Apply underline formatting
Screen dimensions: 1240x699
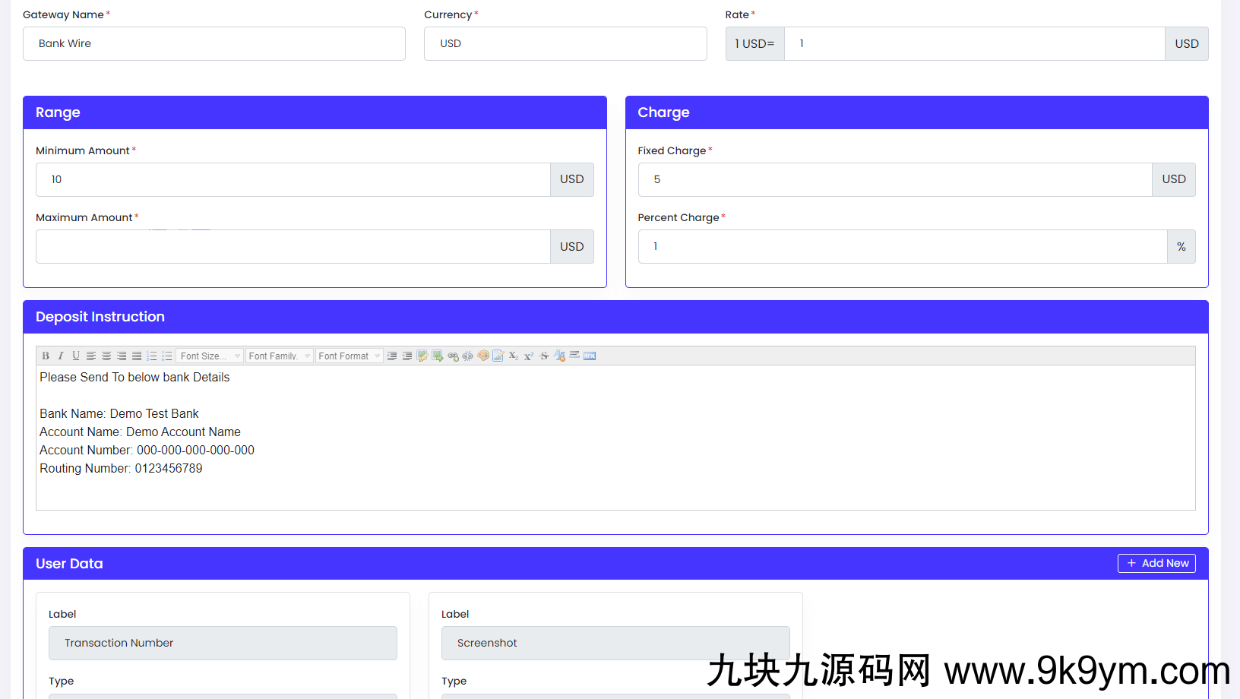(x=76, y=356)
